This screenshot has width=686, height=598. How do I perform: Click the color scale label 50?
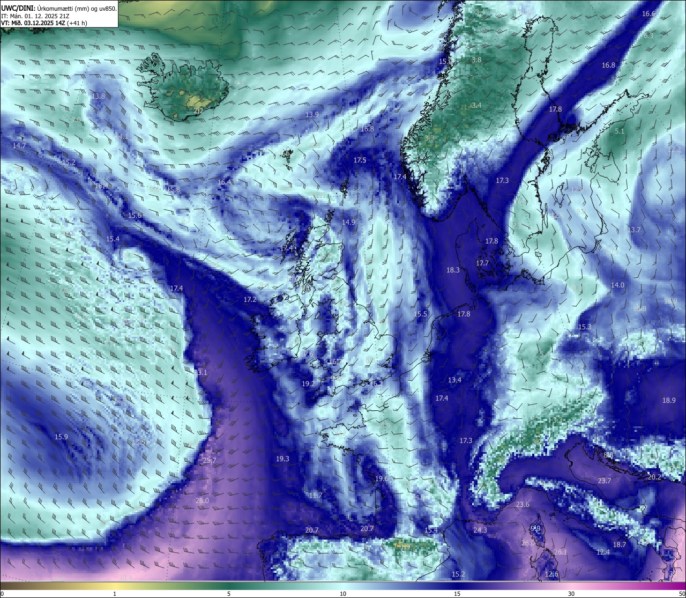(x=681, y=594)
